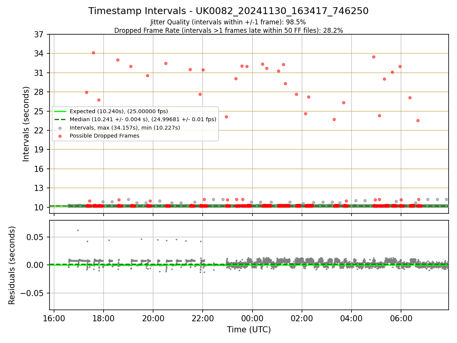The height and width of the screenshot is (343, 457).
Task: Click the red marker in the legend
Action: [60, 136]
